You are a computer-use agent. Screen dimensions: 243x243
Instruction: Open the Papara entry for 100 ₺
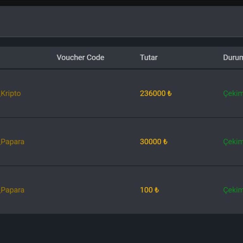coord(13,190)
